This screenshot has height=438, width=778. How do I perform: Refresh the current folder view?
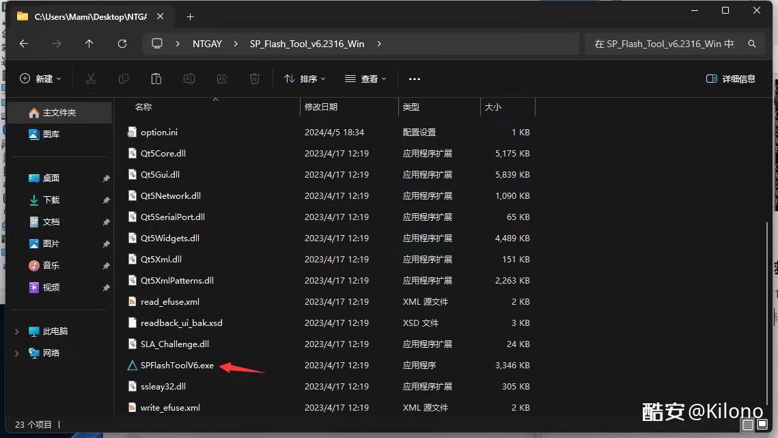point(122,44)
